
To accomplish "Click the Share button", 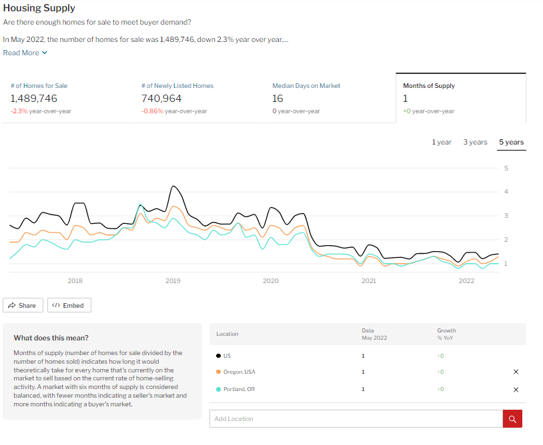I will [23, 305].
